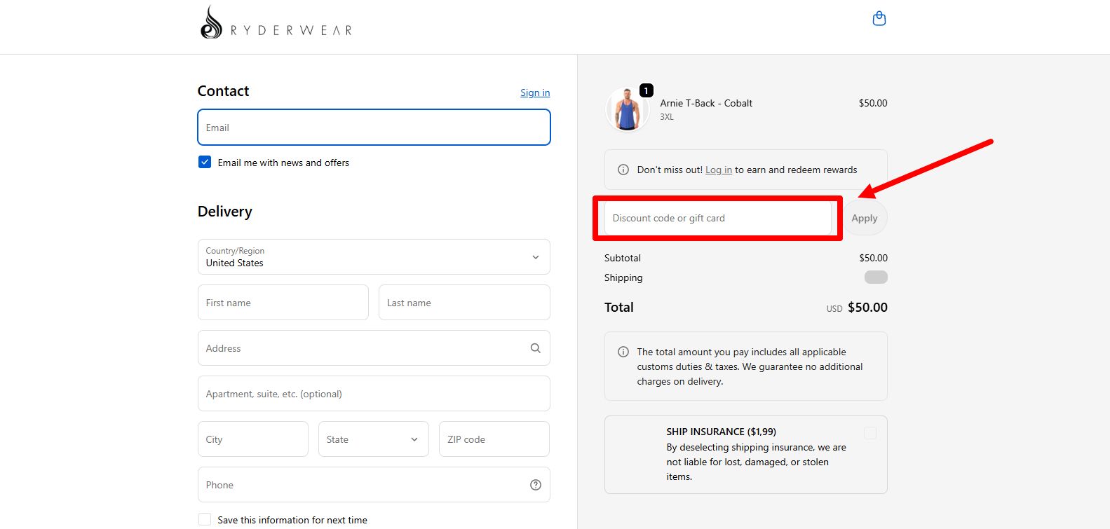The height and width of the screenshot is (529, 1110).
Task: Click info icon beside rewards notice
Action: (x=623, y=170)
